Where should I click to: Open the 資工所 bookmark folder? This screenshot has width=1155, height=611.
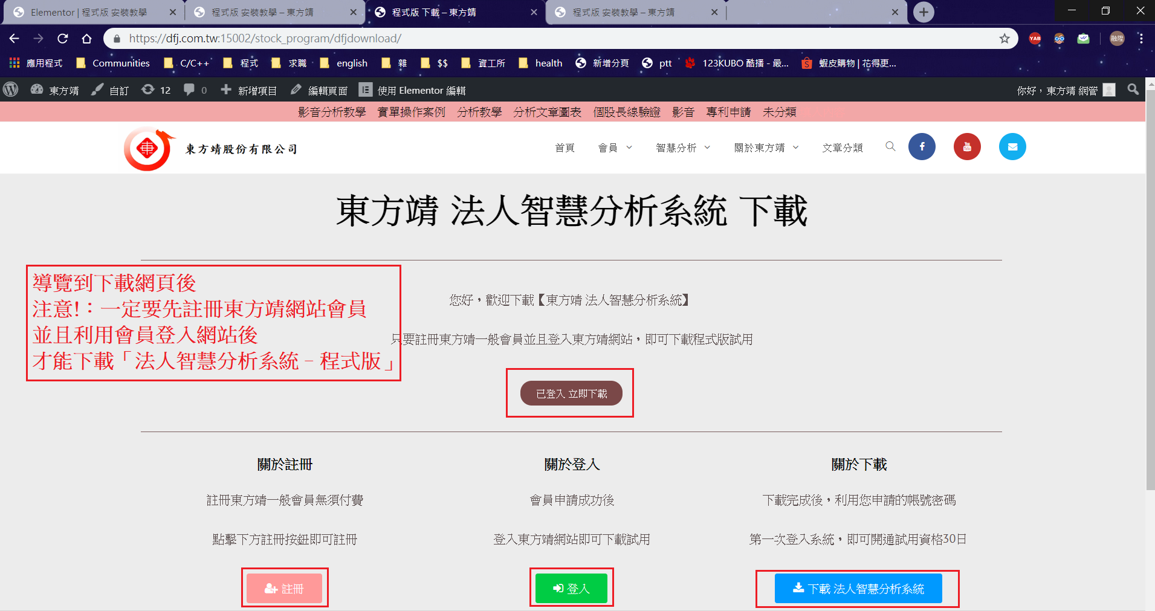tap(483, 63)
